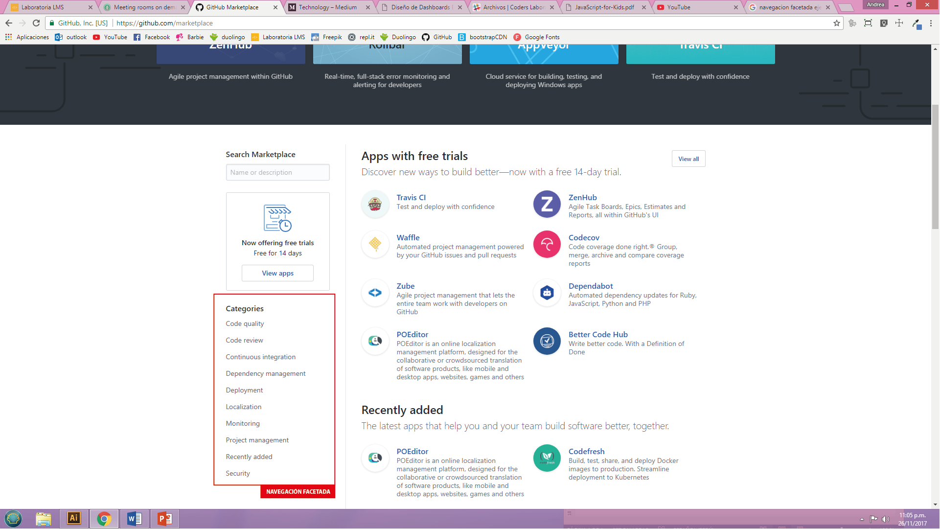Open the Security category link
This screenshot has width=940, height=529.
[x=238, y=473]
